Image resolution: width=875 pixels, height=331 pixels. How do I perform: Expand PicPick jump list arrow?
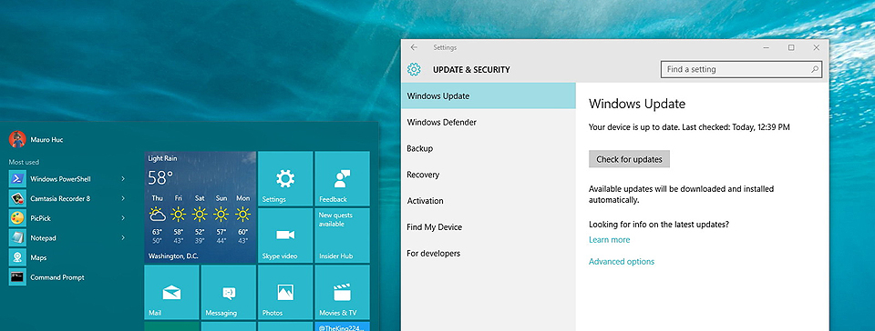pos(123,218)
